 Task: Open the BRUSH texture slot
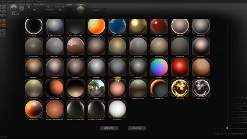(69, 10)
